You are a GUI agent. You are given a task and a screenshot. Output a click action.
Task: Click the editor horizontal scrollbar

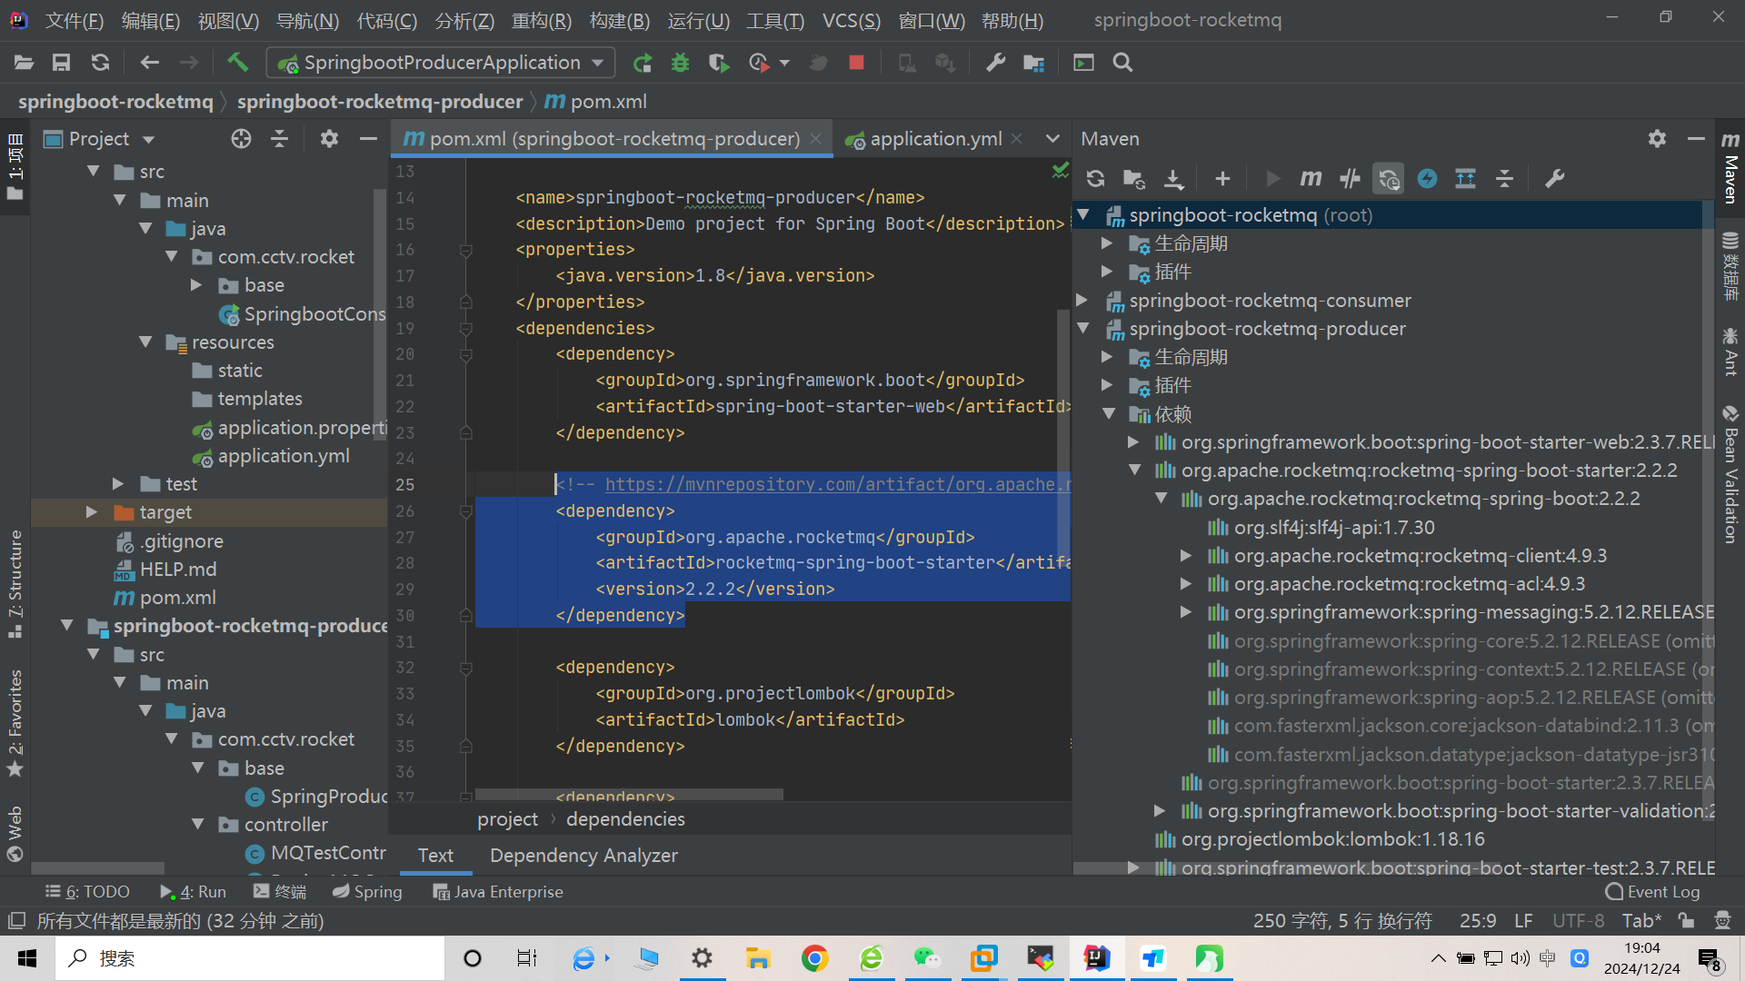click(x=629, y=794)
